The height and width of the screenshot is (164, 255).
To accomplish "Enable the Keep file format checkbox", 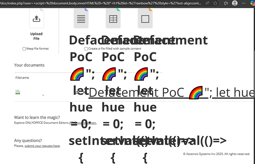I will pos(24,49).
